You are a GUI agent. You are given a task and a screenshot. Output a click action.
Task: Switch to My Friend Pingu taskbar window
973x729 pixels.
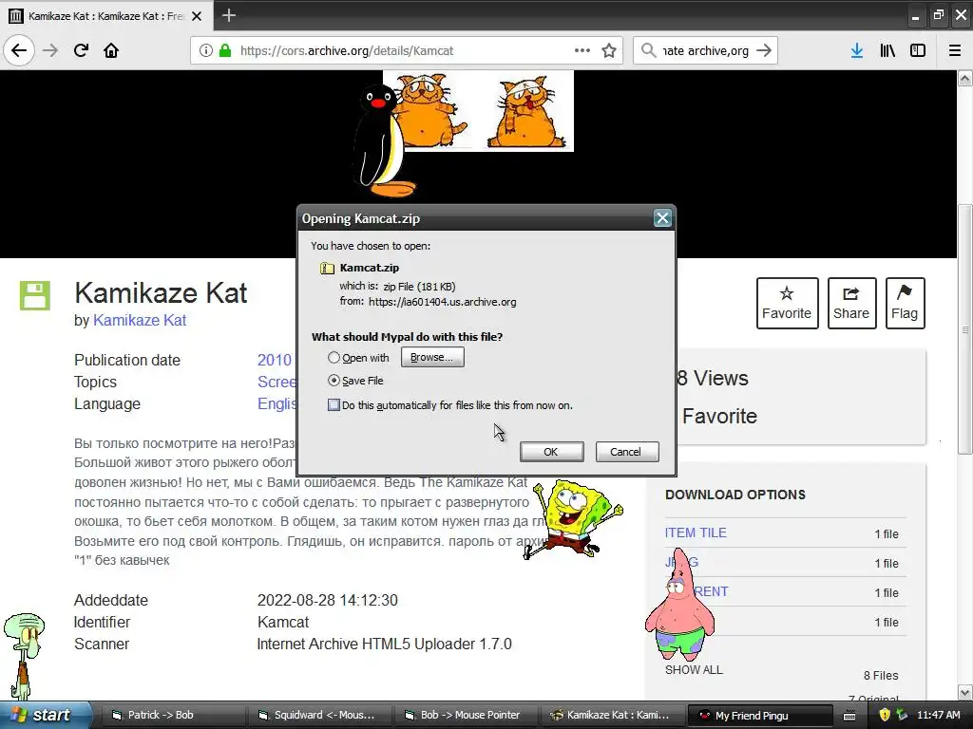pyautogui.click(x=761, y=716)
